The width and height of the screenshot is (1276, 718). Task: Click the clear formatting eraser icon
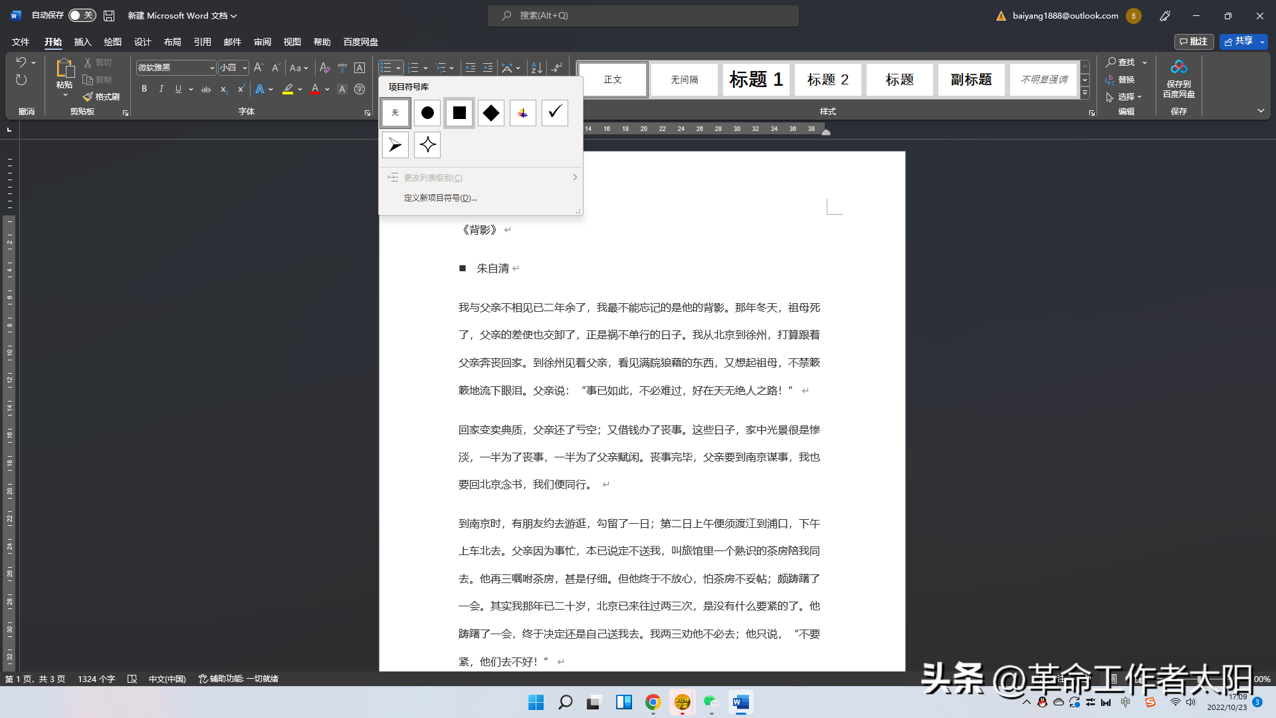324,68
